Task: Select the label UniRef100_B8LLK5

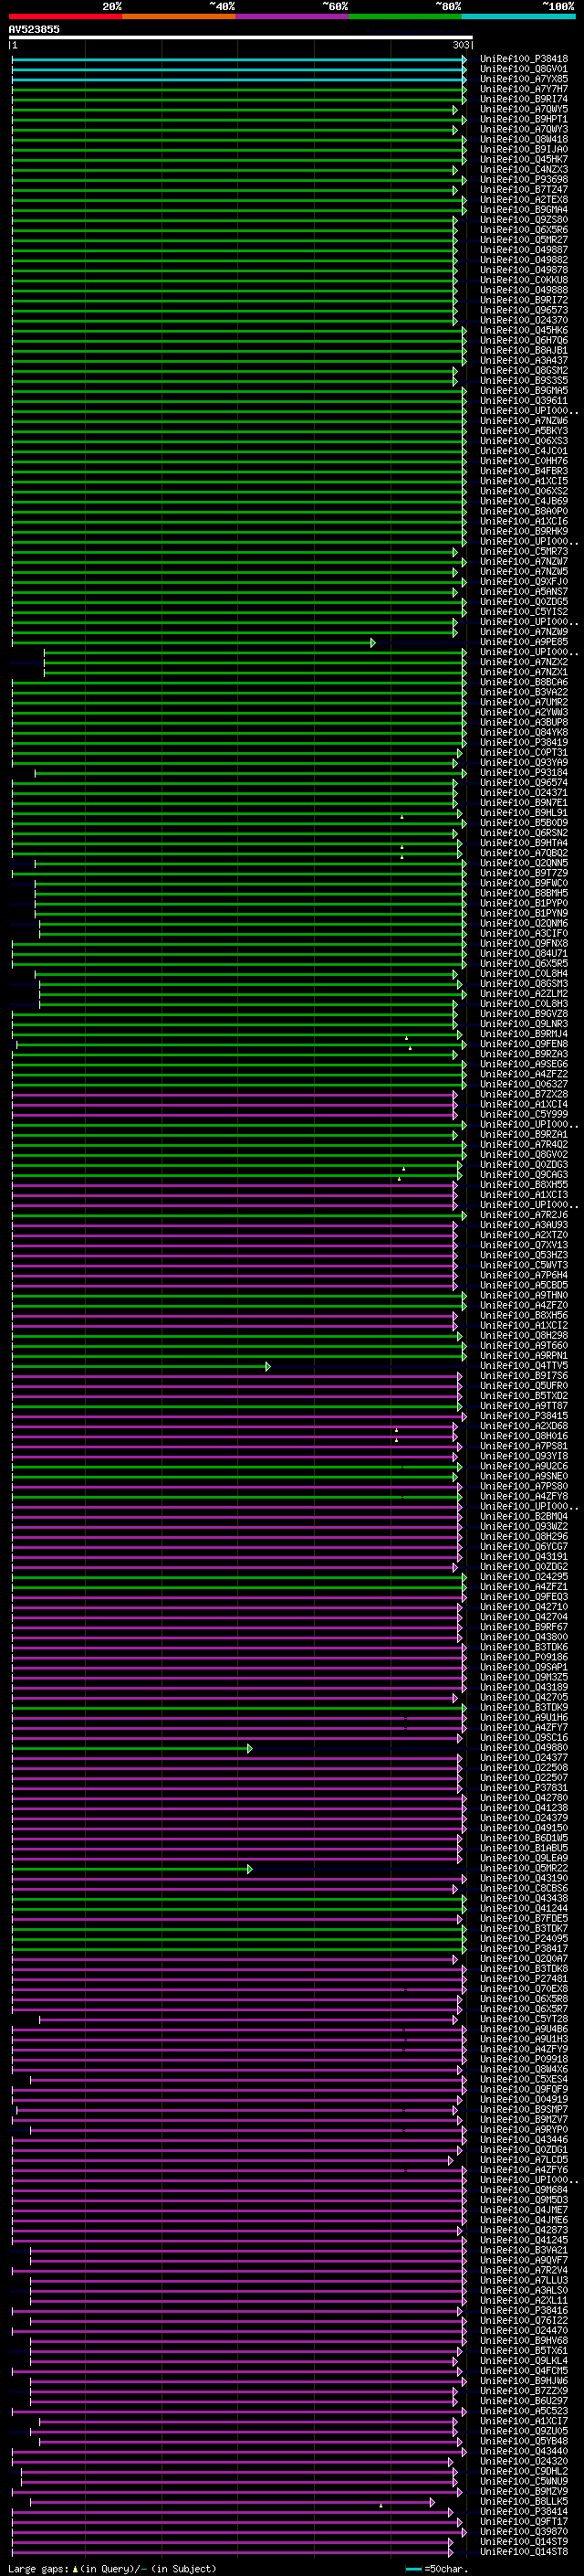Action: [x=524, y=2502]
